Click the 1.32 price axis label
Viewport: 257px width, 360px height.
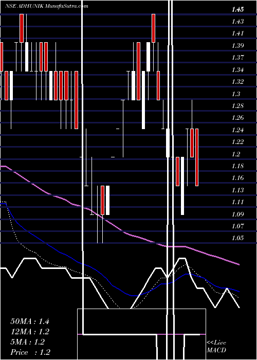click(237, 81)
